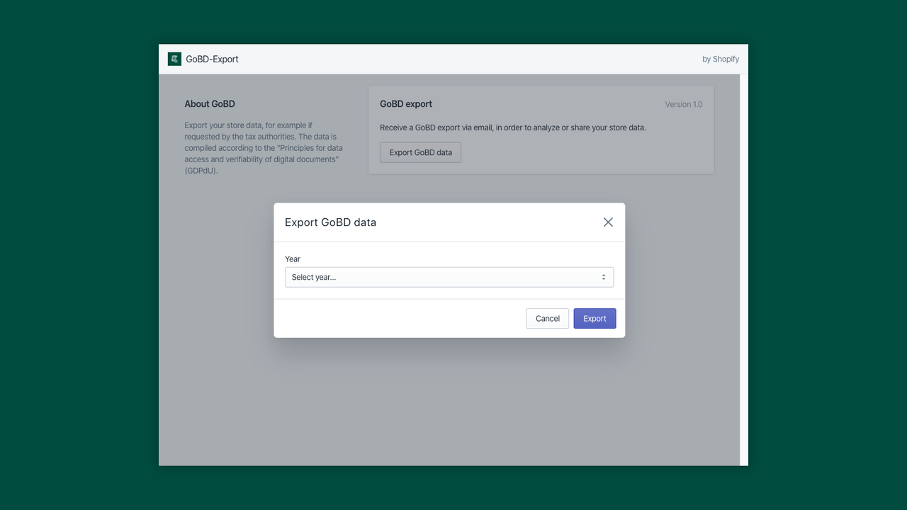This screenshot has width=907, height=510.
Task: Click the green Shopify app badge in header
Action: point(174,59)
